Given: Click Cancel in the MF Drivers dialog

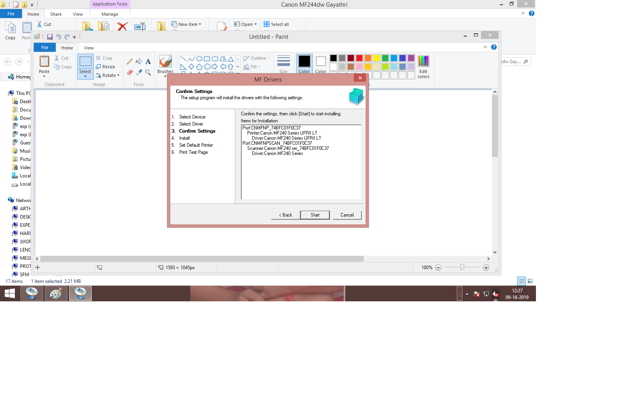Looking at the screenshot, I should coord(347,215).
